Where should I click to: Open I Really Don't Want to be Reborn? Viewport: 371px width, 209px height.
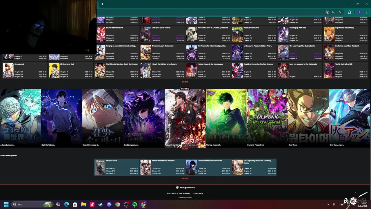pos(164,64)
